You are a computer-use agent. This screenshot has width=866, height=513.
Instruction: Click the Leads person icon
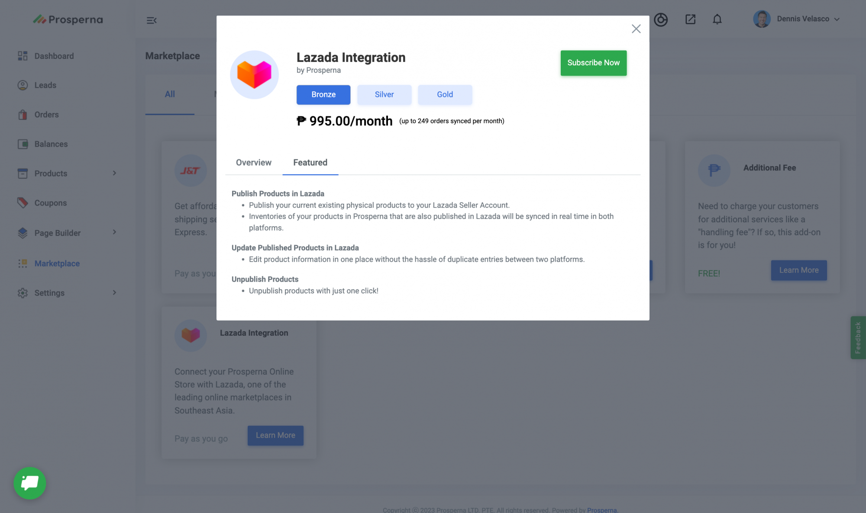(23, 85)
